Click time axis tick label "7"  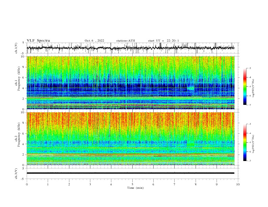[174, 184]
